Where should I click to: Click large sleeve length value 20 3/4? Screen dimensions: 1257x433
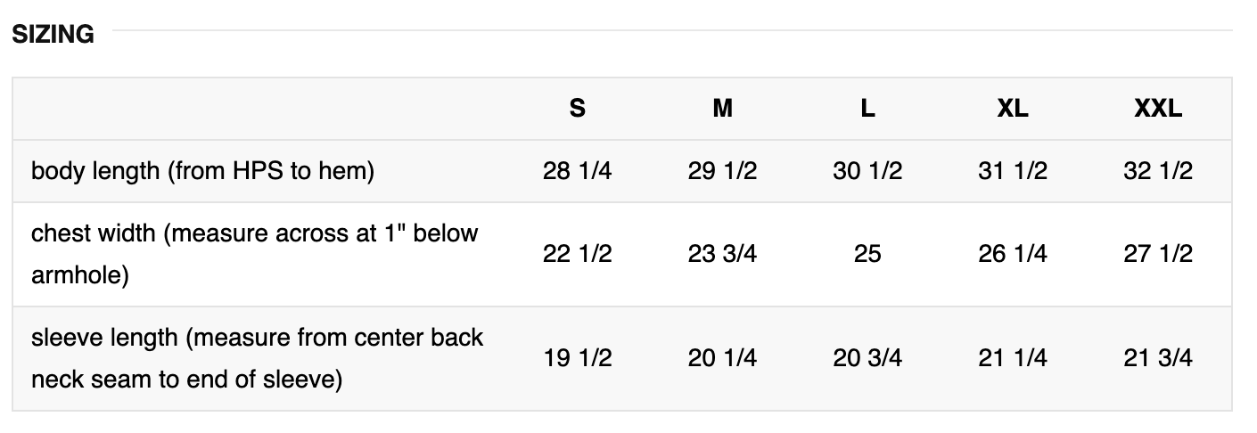(x=867, y=358)
